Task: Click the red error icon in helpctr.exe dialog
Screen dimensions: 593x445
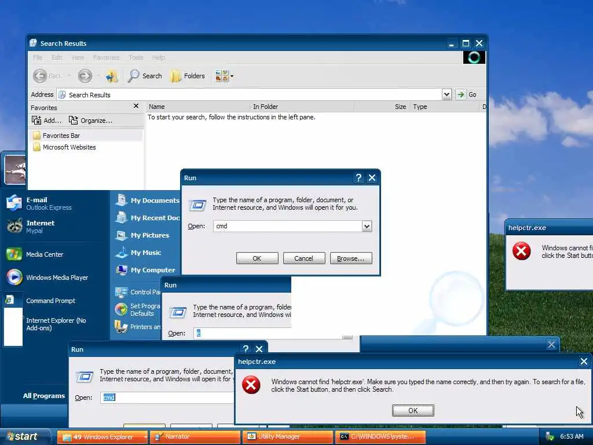Action: click(x=251, y=385)
